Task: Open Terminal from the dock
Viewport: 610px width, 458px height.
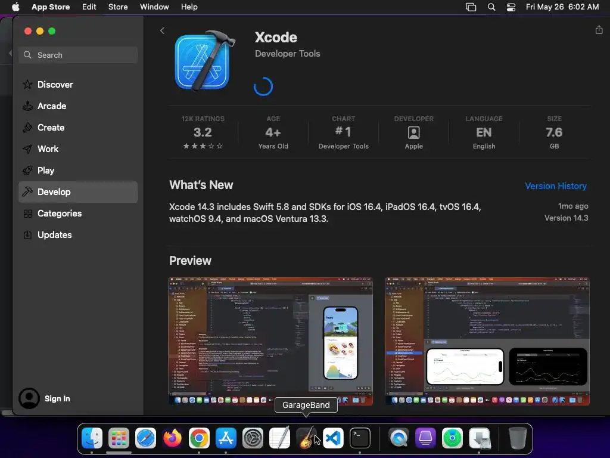Action: pos(360,438)
